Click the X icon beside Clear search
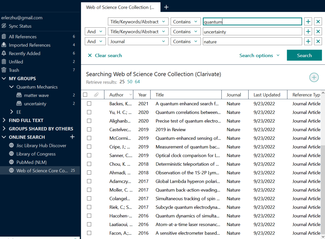 tap(90, 55)
